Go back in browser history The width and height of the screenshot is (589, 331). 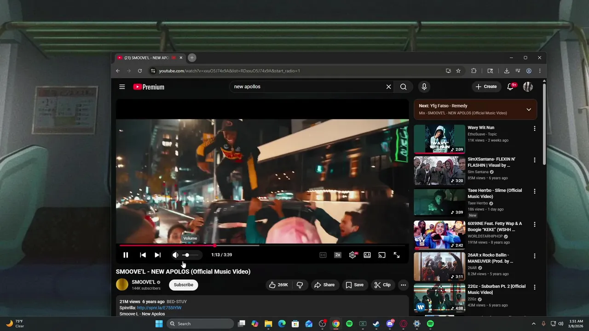pyautogui.click(x=118, y=71)
